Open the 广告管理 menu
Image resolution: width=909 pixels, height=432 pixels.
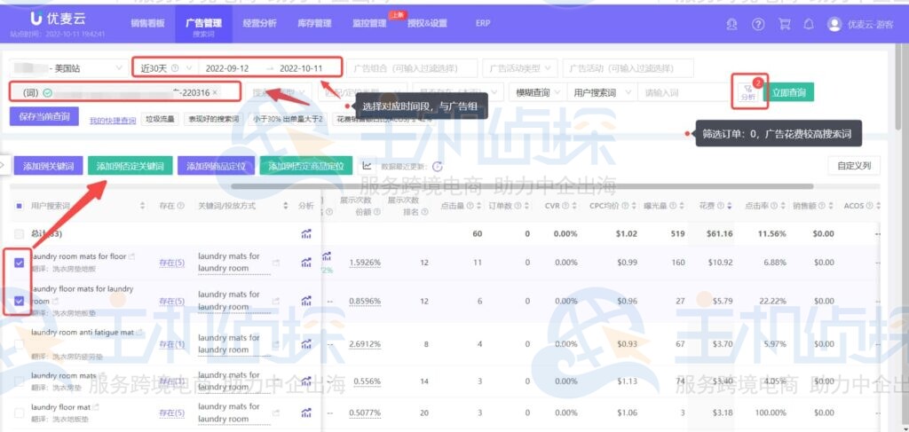[x=203, y=24]
